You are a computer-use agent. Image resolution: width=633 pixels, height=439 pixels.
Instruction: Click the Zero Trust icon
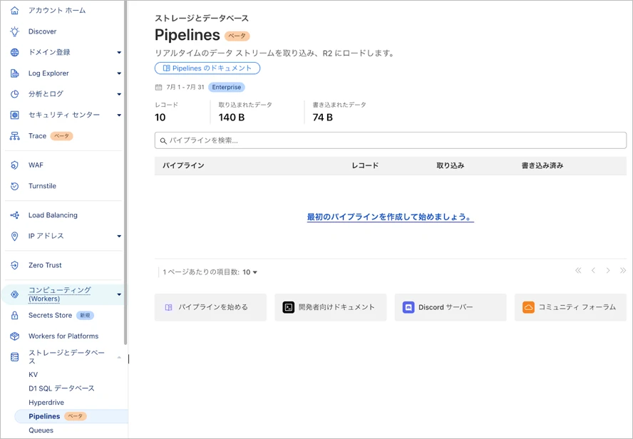pyautogui.click(x=14, y=265)
